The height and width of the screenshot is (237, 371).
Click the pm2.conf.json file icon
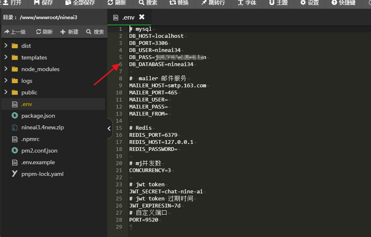[x=15, y=151]
